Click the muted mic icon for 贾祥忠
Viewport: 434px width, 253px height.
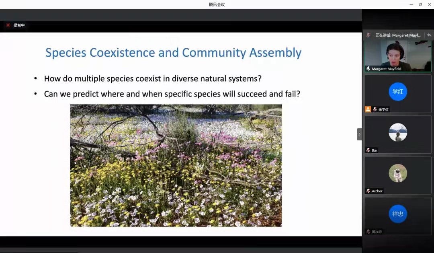[x=368, y=231]
